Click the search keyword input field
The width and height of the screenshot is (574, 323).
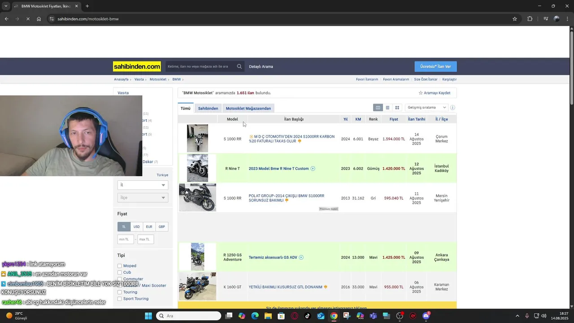click(200, 66)
